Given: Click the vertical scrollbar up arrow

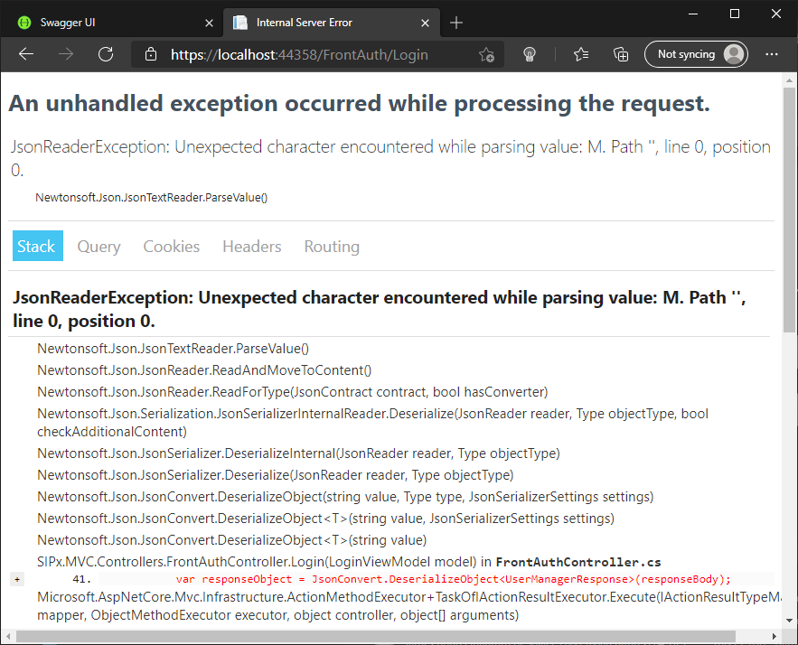Looking at the screenshot, I should click(x=789, y=79).
